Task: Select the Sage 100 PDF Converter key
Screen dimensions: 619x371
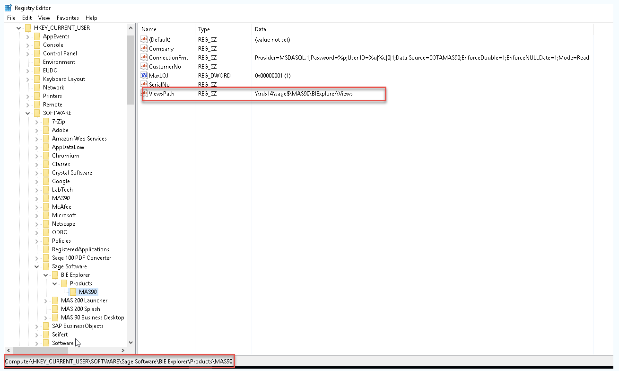Action: point(82,258)
